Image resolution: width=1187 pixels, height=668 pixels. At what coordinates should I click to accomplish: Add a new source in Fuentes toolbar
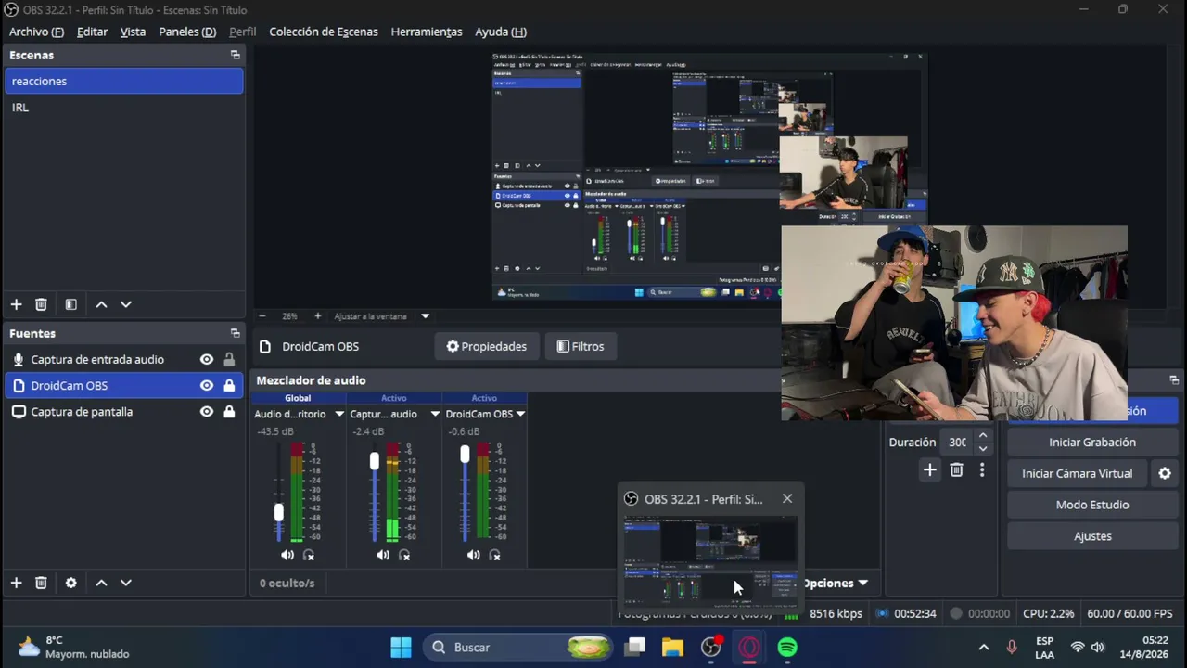16,583
